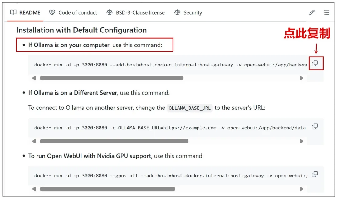This screenshot has height=199, width=337.
Task: Copy the OLLAMA_BASE_URL docker command
Action: pos(315,126)
